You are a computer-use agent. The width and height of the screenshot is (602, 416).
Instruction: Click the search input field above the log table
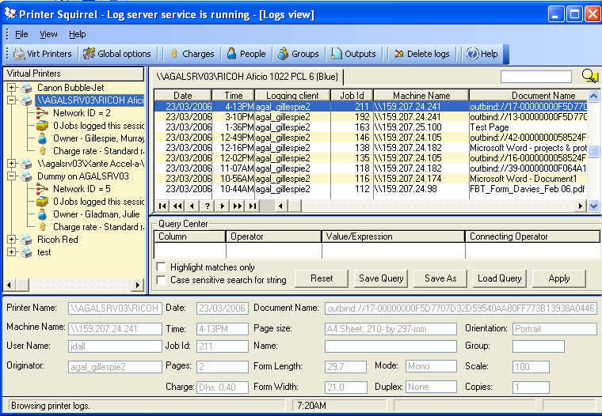point(535,77)
